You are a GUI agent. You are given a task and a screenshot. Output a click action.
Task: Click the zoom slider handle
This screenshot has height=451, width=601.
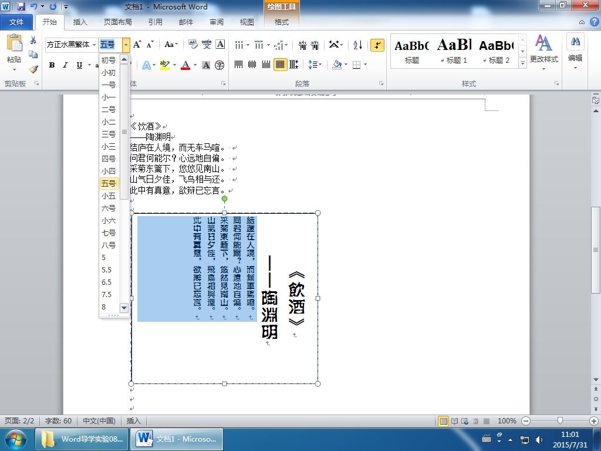560,420
